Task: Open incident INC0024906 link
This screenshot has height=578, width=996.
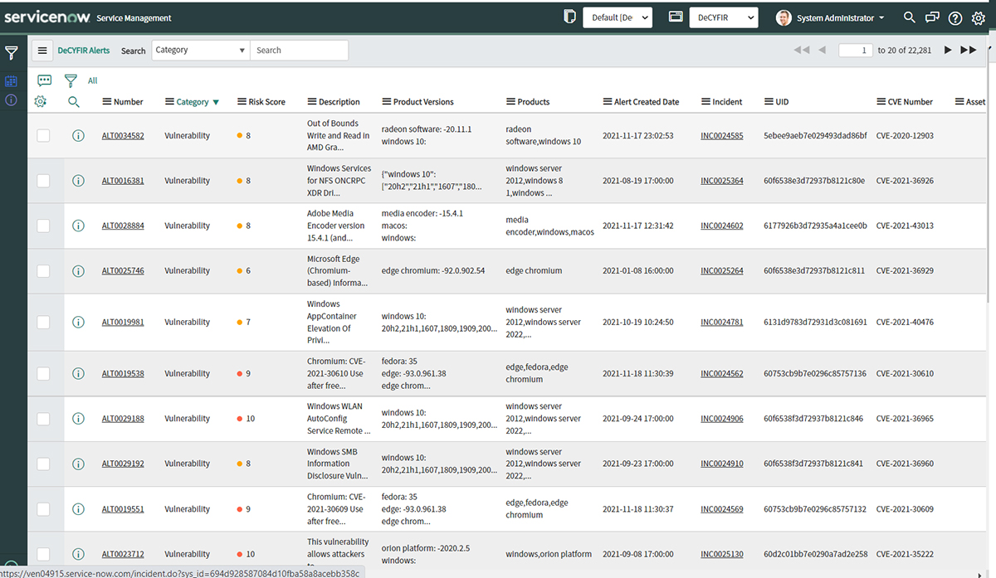Action: [722, 419]
